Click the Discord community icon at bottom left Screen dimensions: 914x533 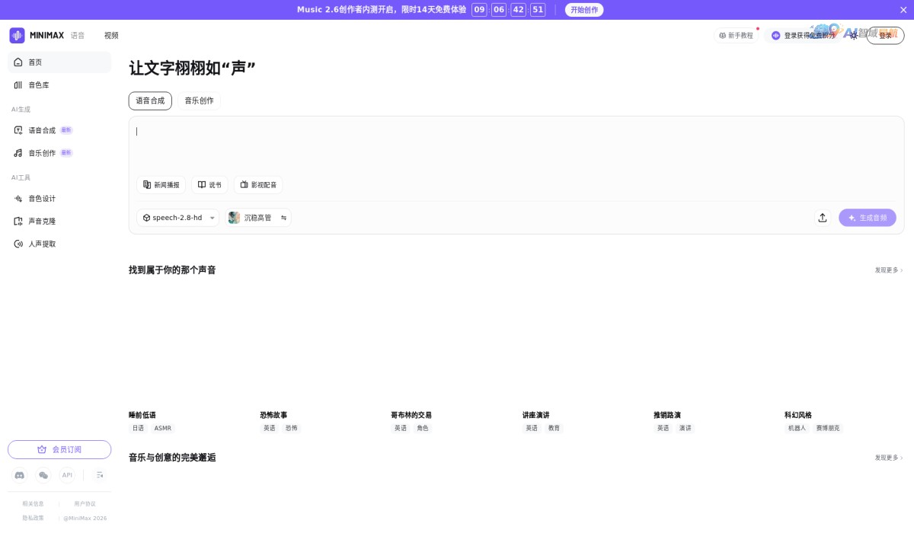tap(19, 475)
